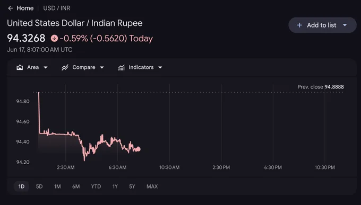
Task: Click the Compare lines icon
Action: 65,67
